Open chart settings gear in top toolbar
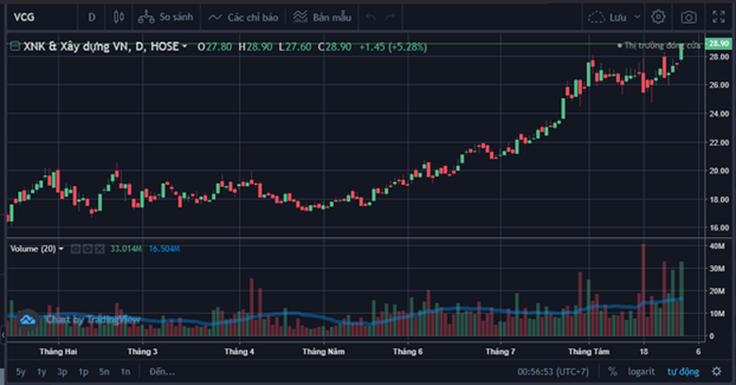 [x=658, y=17]
